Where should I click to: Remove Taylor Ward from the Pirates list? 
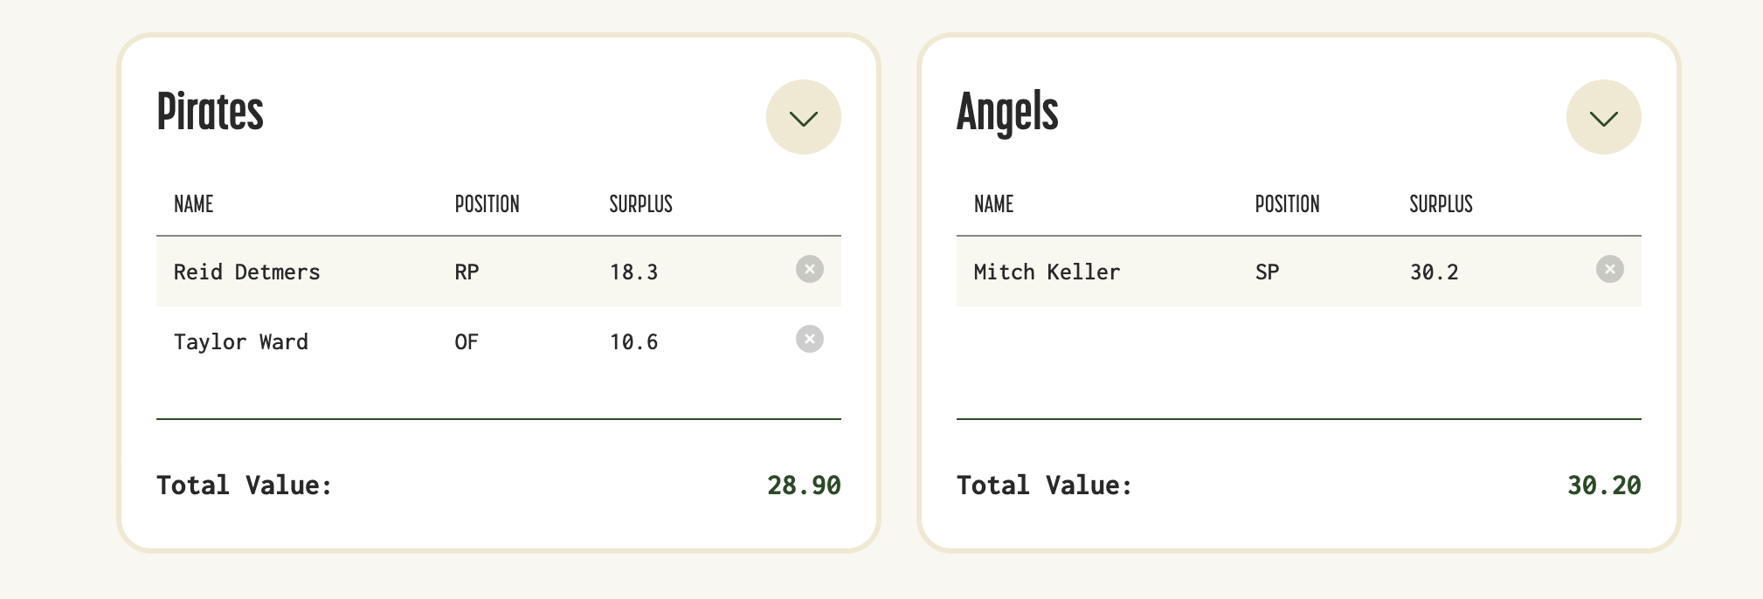(810, 339)
